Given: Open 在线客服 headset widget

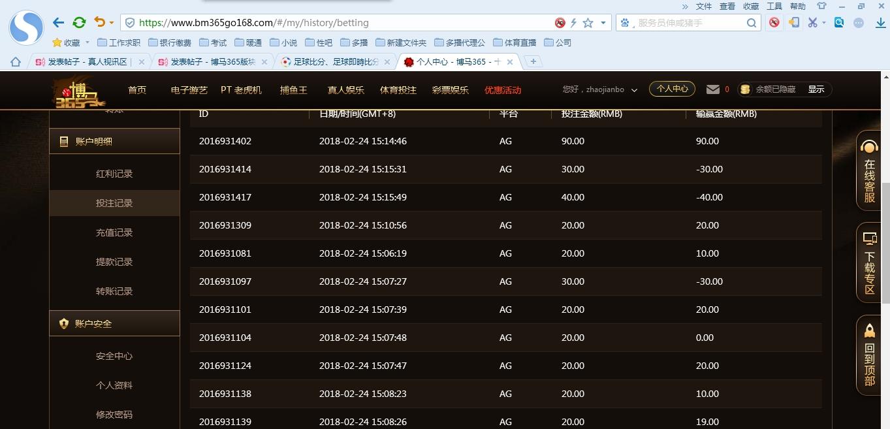Looking at the screenshot, I should click(870, 171).
